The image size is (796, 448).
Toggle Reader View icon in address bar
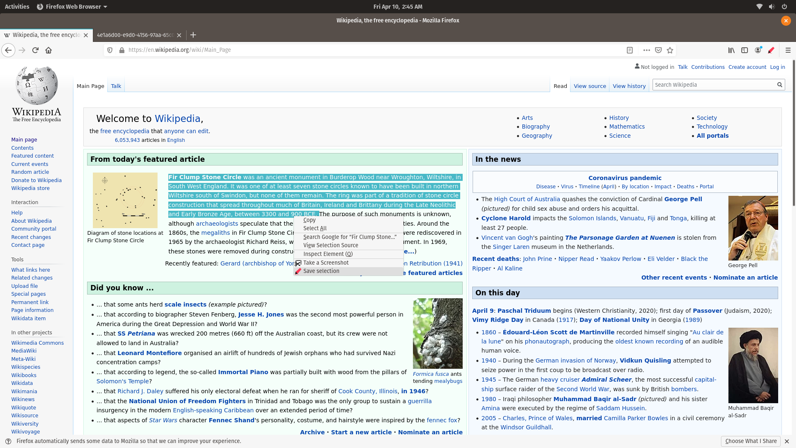[x=629, y=50]
